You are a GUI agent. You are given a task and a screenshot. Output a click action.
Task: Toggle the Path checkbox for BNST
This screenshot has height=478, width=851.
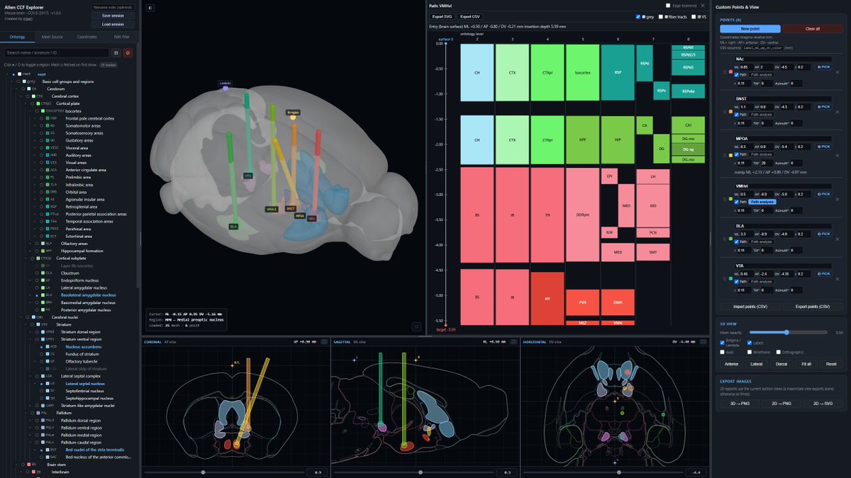click(x=736, y=115)
